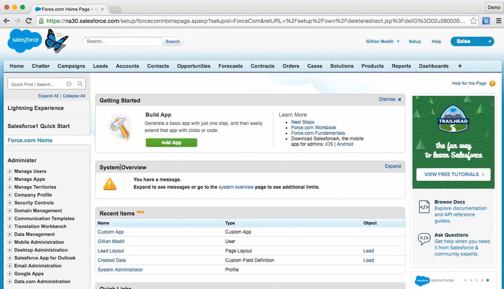
Task: Click the Salesforce cloud logo
Action: (x=25, y=41)
